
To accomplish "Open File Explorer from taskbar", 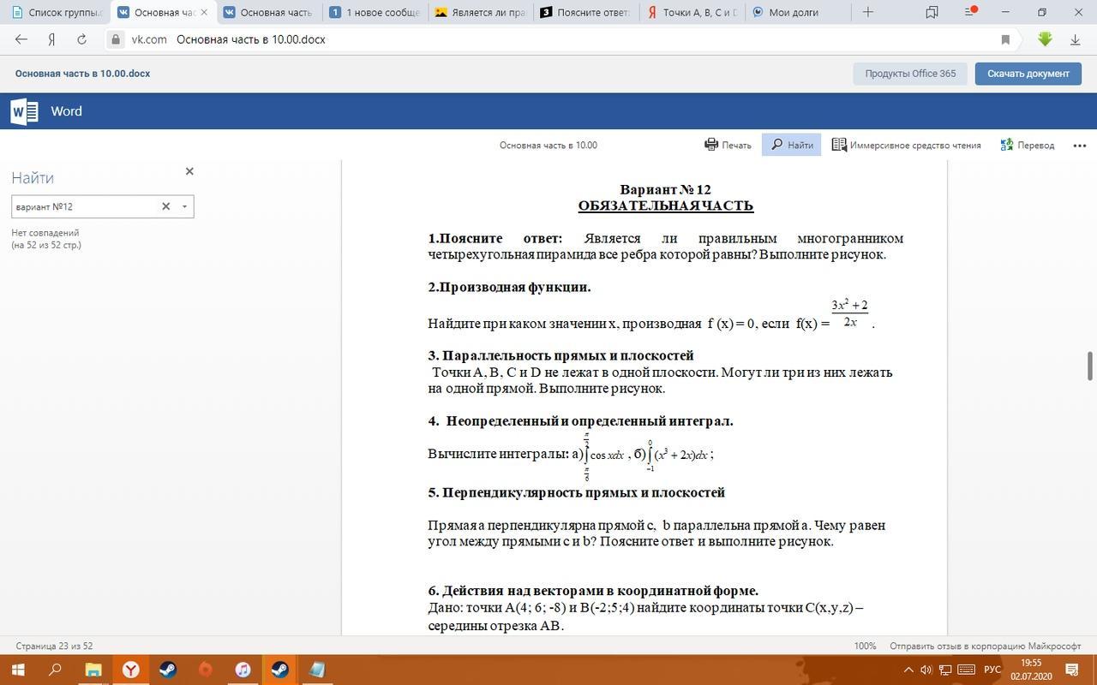I will [93, 670].
